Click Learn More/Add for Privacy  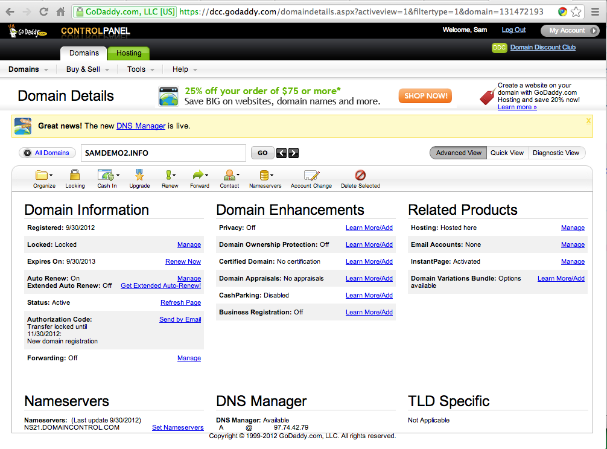click(369, 228)
